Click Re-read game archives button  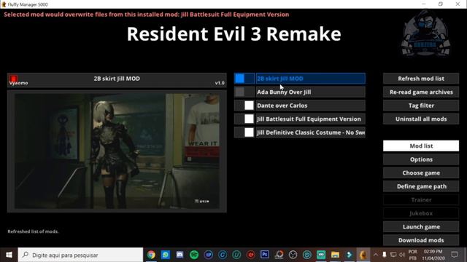tap(421, 92)
